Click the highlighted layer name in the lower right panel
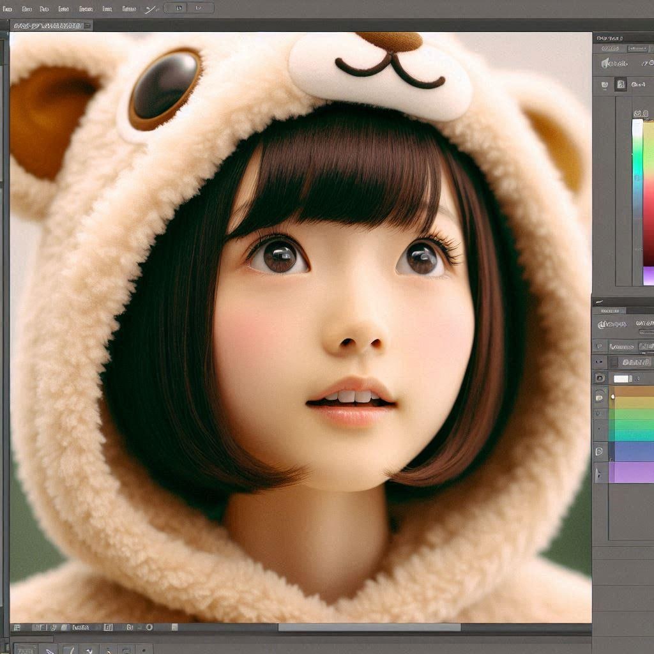This screenshot has width=654, height=654. (635, 362)
